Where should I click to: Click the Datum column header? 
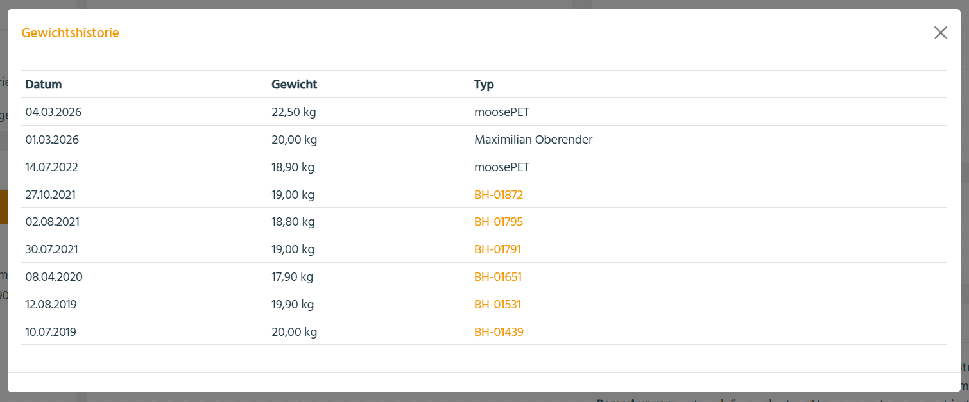pyautogui.click(x=44, y=85)
